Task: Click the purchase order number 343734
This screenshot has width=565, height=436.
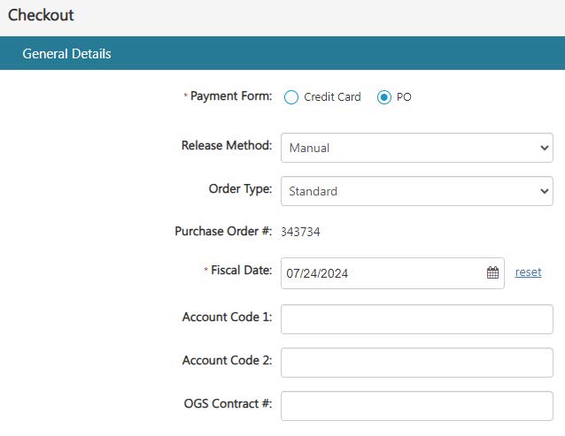Action: 300,233
